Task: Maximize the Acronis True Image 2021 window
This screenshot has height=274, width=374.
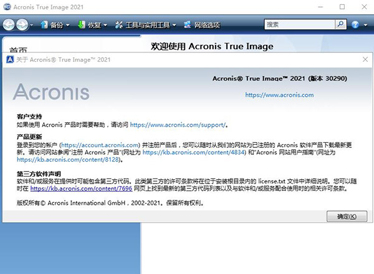Action: (x=342, y=7)
